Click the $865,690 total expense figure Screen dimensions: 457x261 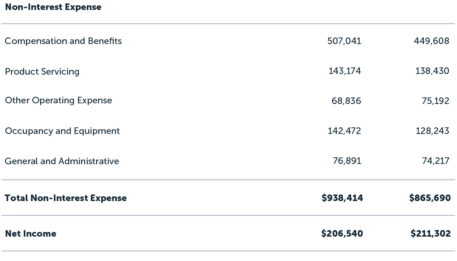point(430,198)
